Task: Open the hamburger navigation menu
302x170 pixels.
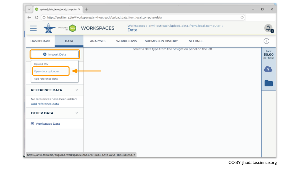Action: click(33, 28)
